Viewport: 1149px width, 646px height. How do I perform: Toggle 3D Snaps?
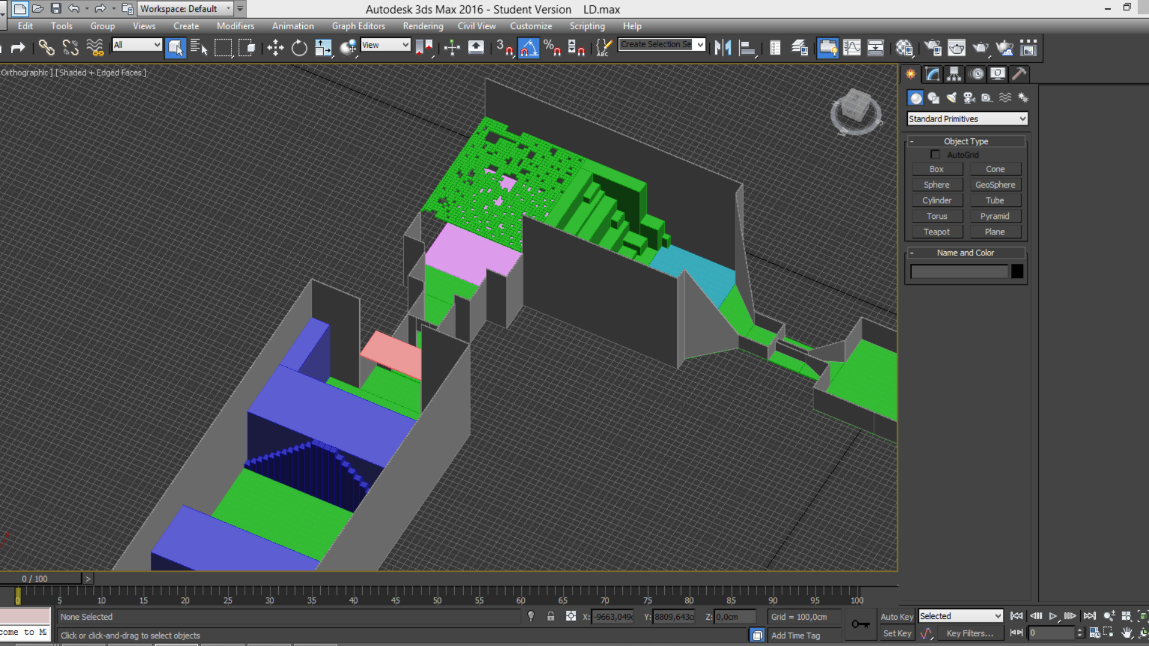[504, 47]
